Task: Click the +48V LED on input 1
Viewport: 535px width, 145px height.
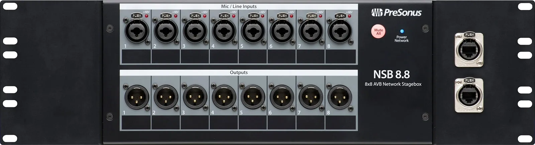Action: pos(146,16)
